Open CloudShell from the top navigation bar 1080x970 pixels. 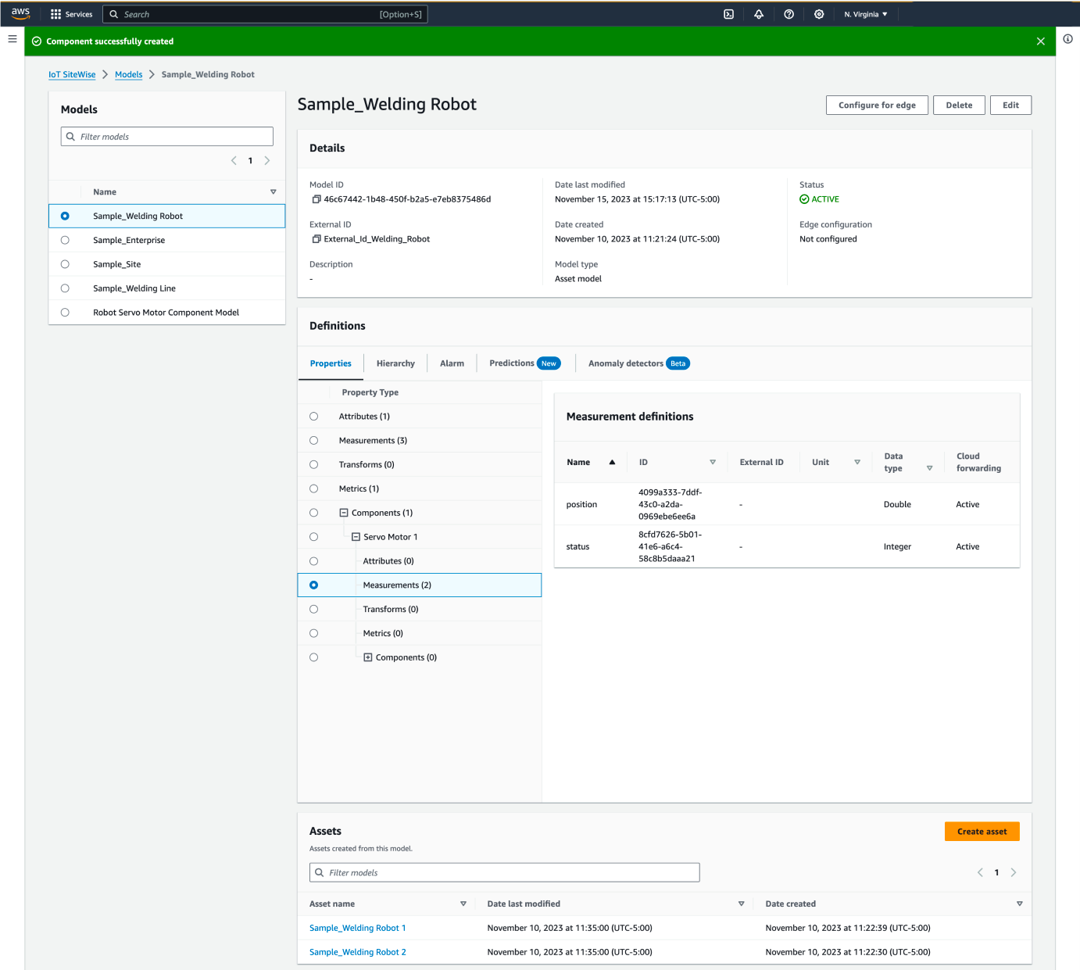pyautogui.click(x=728, y=13)
